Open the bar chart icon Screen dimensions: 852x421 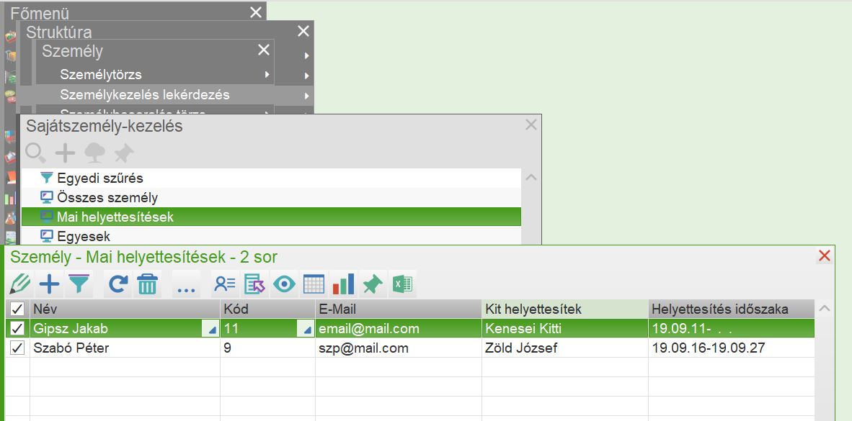343,284
